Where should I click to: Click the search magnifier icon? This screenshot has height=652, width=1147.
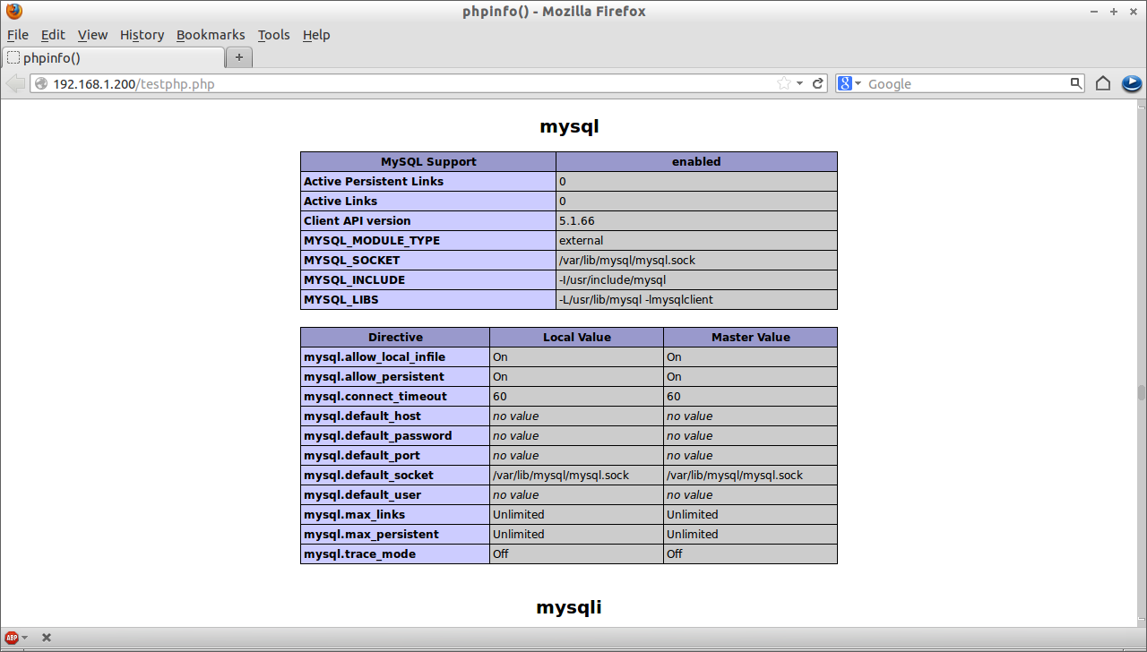tap(1076, 83)
